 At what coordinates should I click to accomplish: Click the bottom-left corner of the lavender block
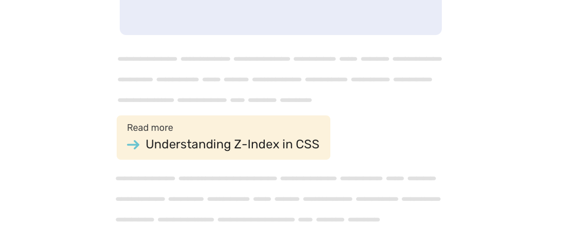pyautogui.click(x=124, y=31)
